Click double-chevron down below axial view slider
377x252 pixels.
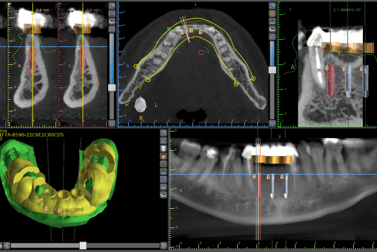272,123
